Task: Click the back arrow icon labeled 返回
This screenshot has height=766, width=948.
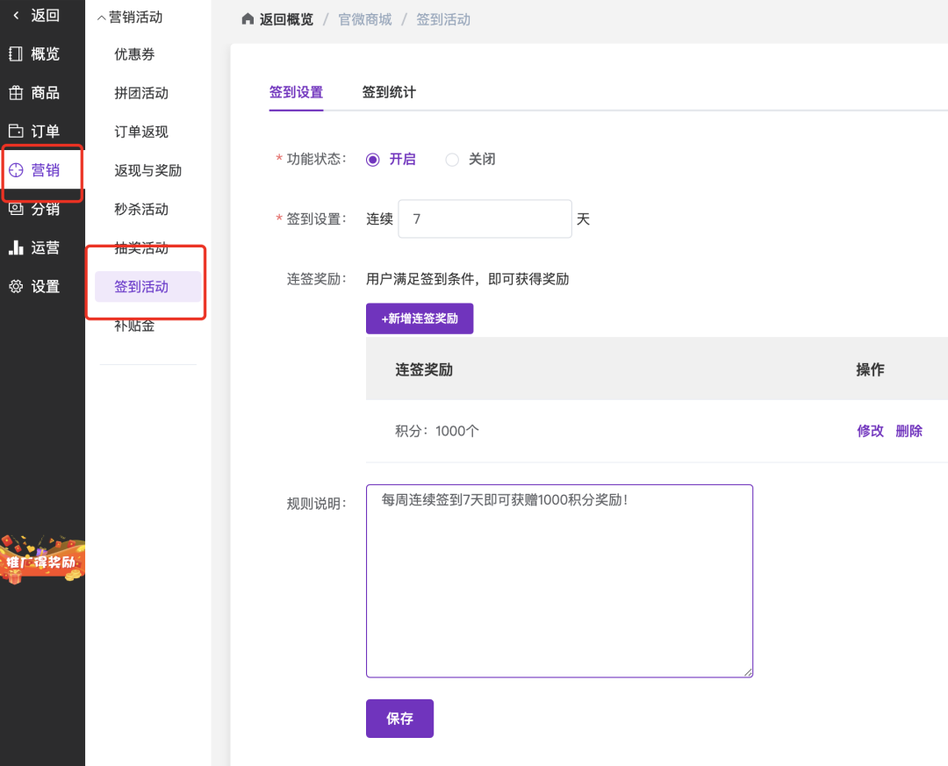Action: tap(16, 15)
